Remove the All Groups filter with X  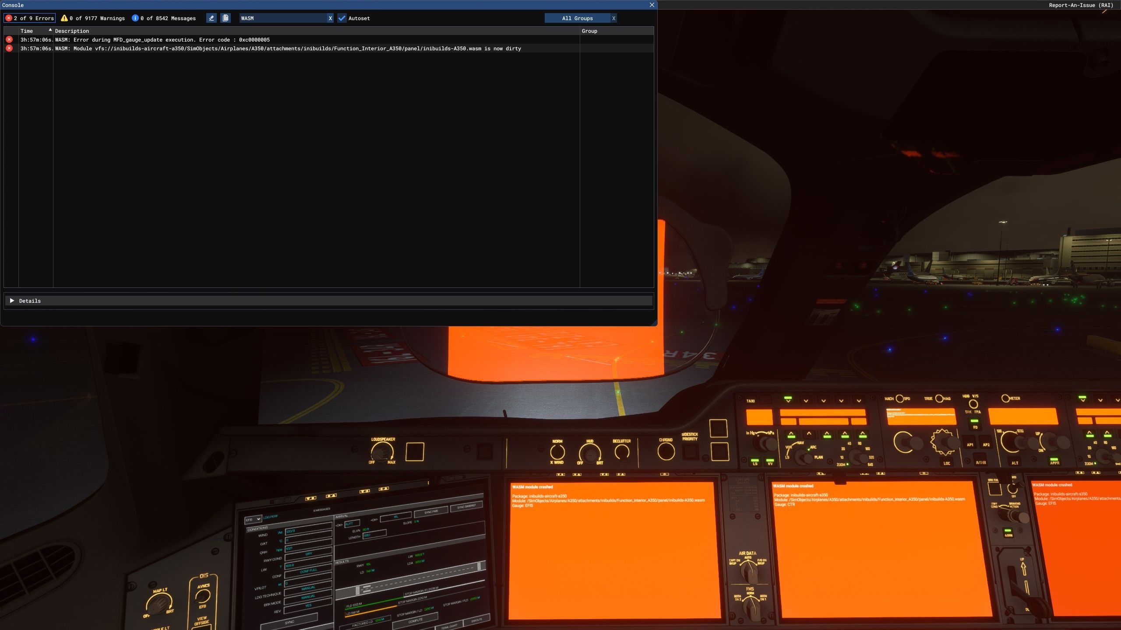pyautogui.click(x=613, y=18)
